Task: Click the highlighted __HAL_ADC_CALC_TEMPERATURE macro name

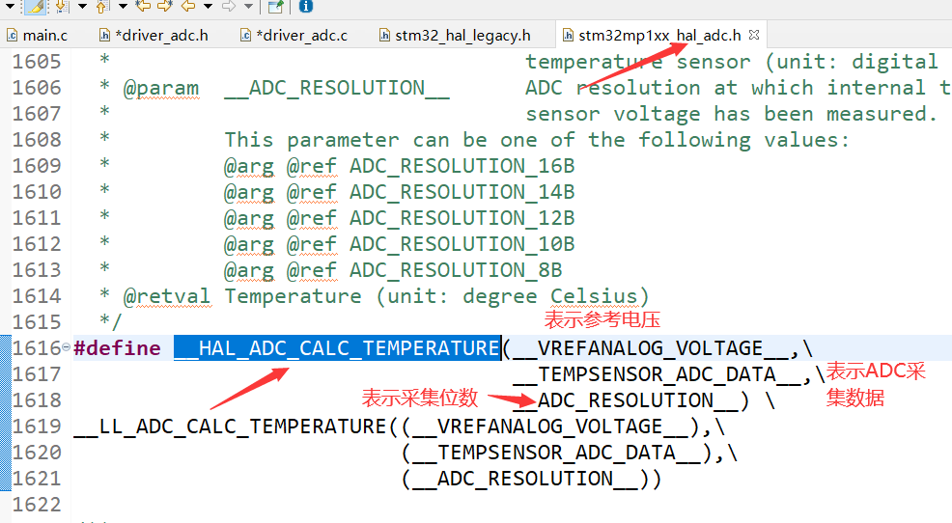Action: (337, 347)
